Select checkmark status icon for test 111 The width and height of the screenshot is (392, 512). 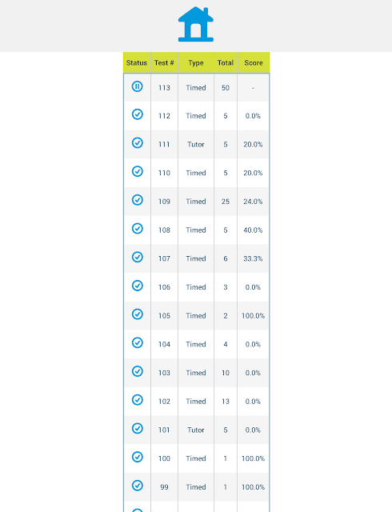click(x=138, y=142)
